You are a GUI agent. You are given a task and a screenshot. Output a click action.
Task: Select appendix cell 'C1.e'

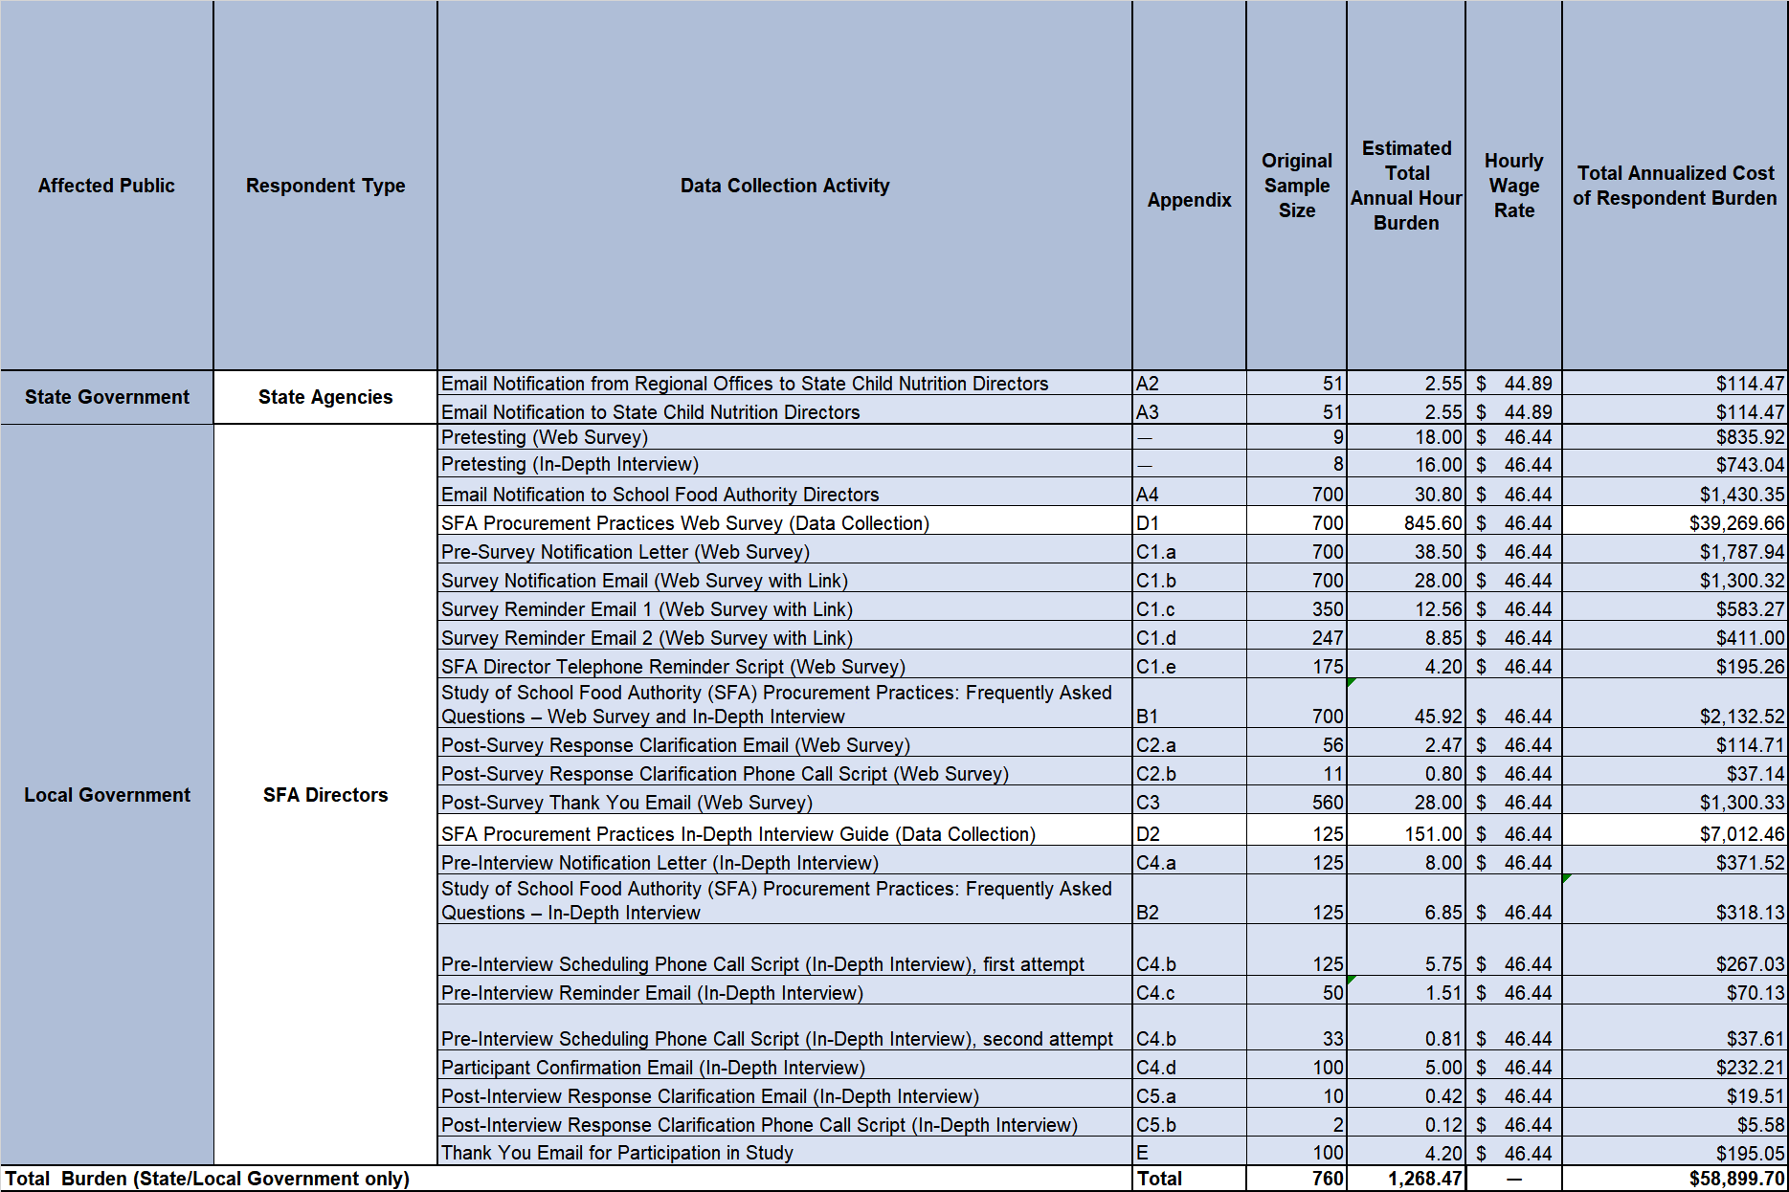1189,666
